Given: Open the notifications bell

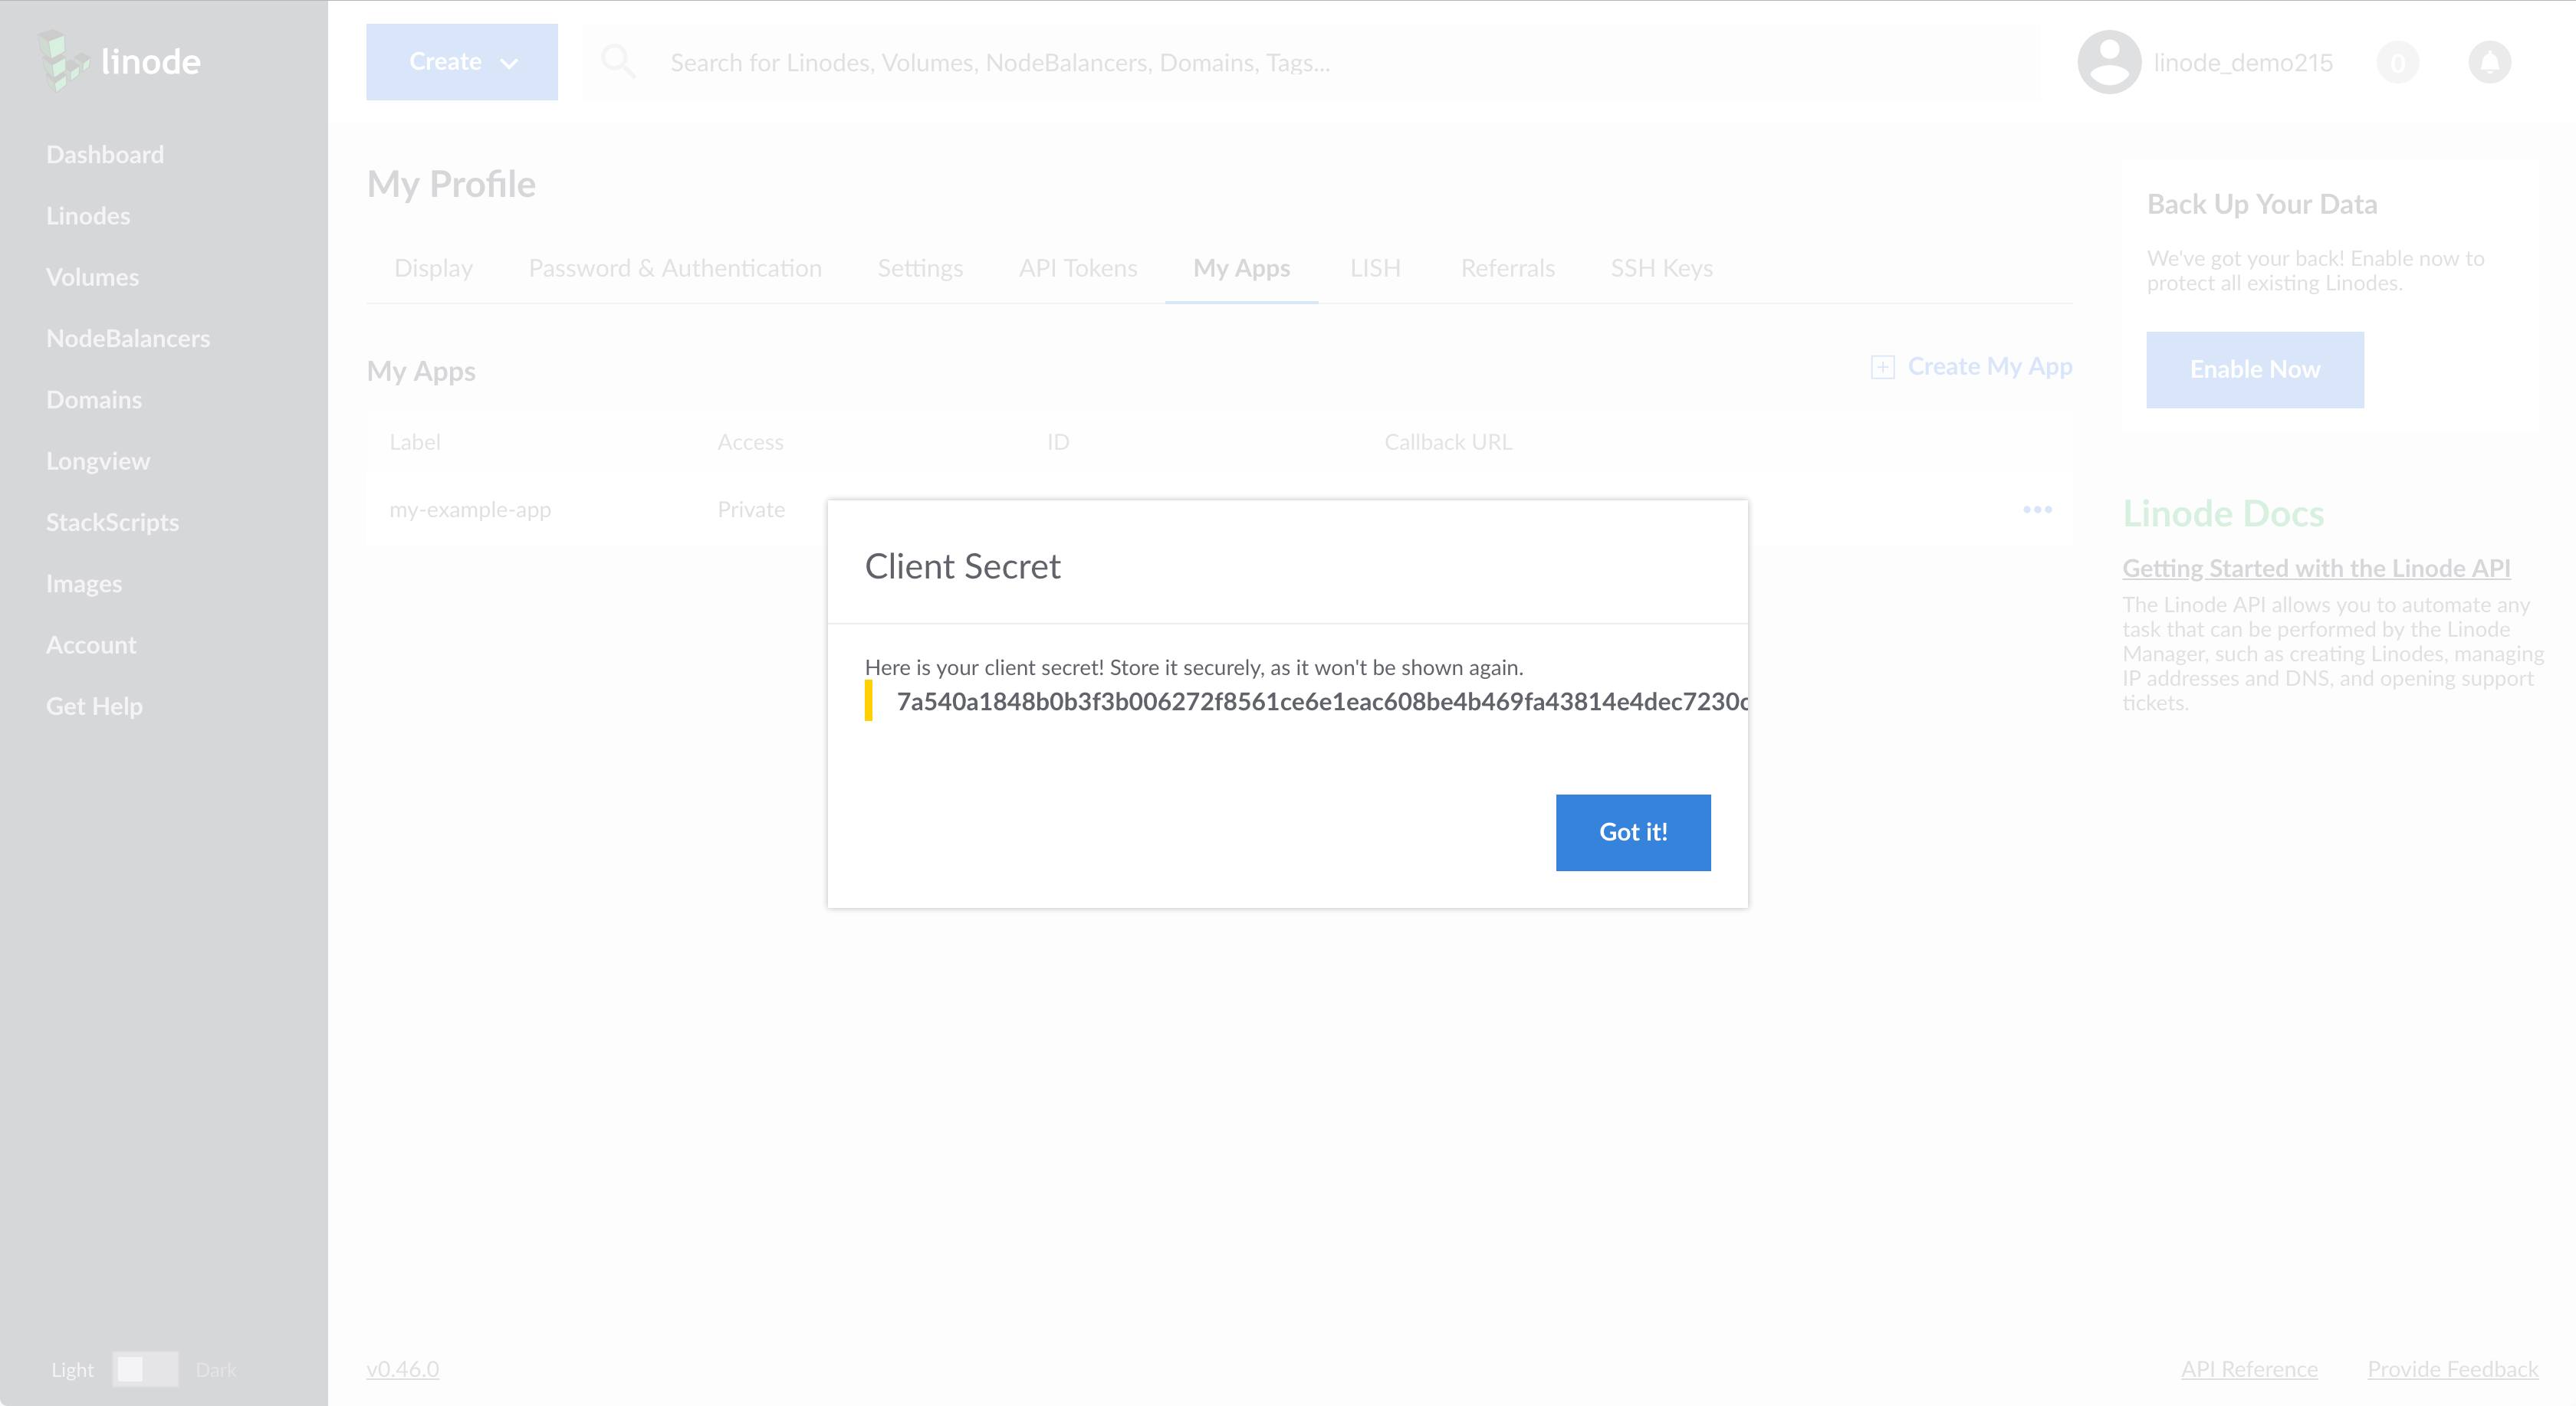Looking at the screenshot, I should pos(2491,62).
